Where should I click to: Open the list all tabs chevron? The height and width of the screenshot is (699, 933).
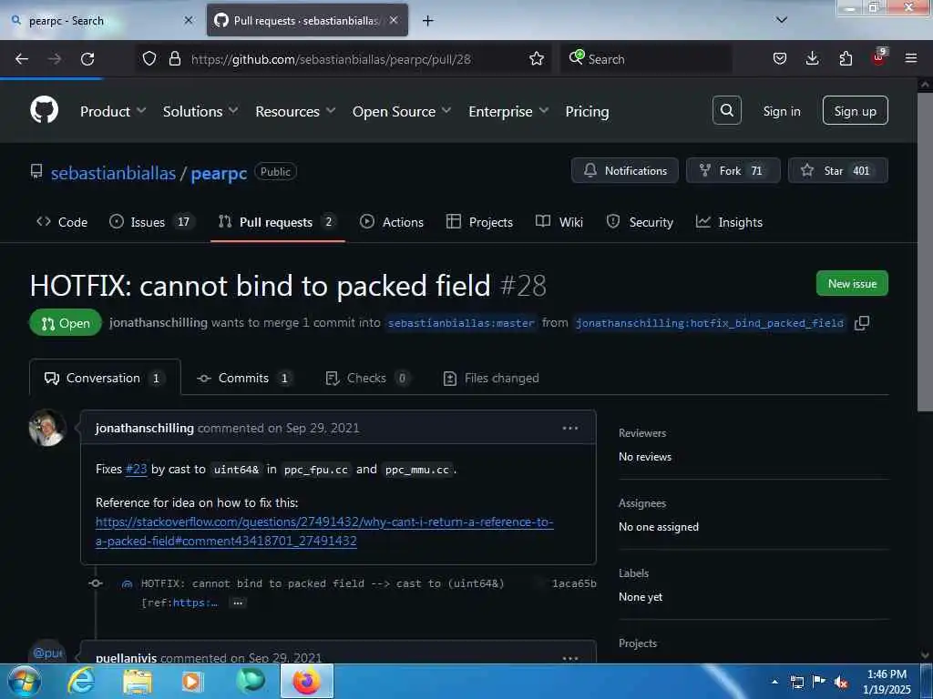(x=782, y=20)
